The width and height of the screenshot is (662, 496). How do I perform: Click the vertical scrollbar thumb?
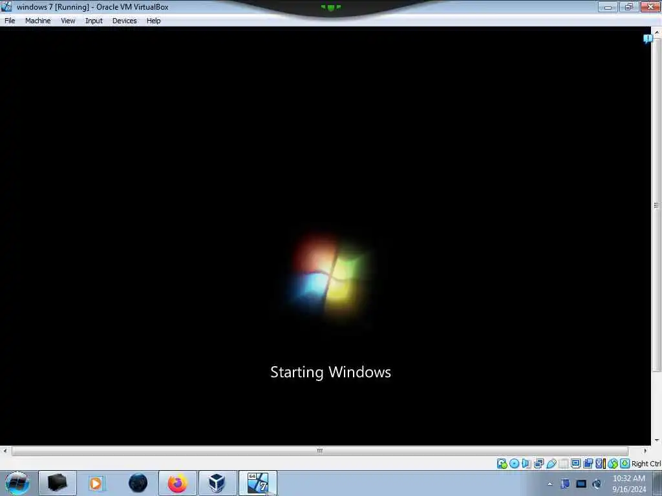click(656, 205)
